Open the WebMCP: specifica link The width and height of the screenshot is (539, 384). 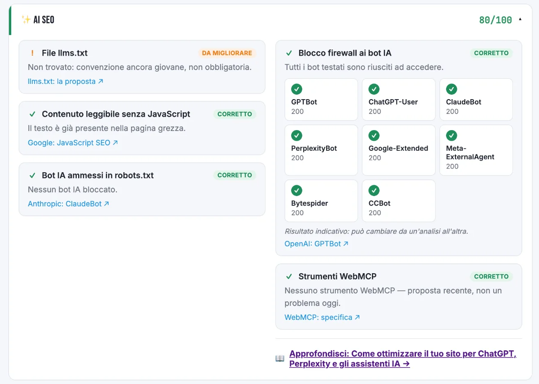323,317
